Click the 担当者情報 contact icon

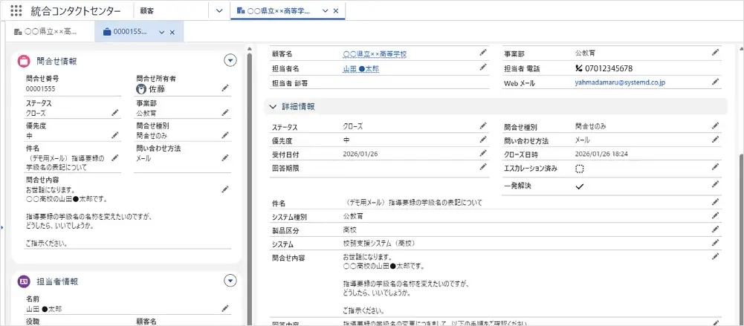pos(24,281)
